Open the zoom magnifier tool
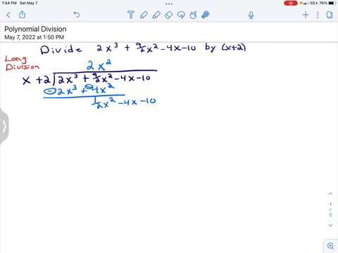This screenshot has height=253, width=338. (x=330, y=246)
